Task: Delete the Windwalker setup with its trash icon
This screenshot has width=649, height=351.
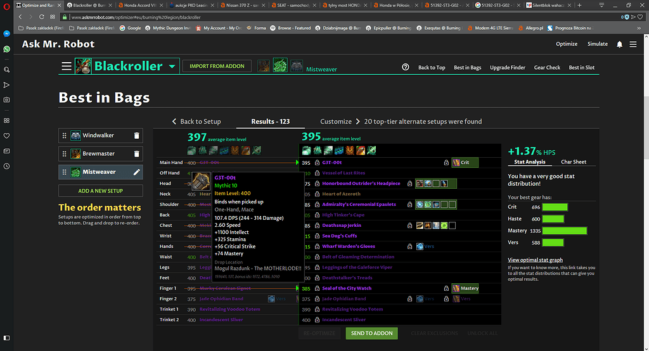Action: point(137,136)
